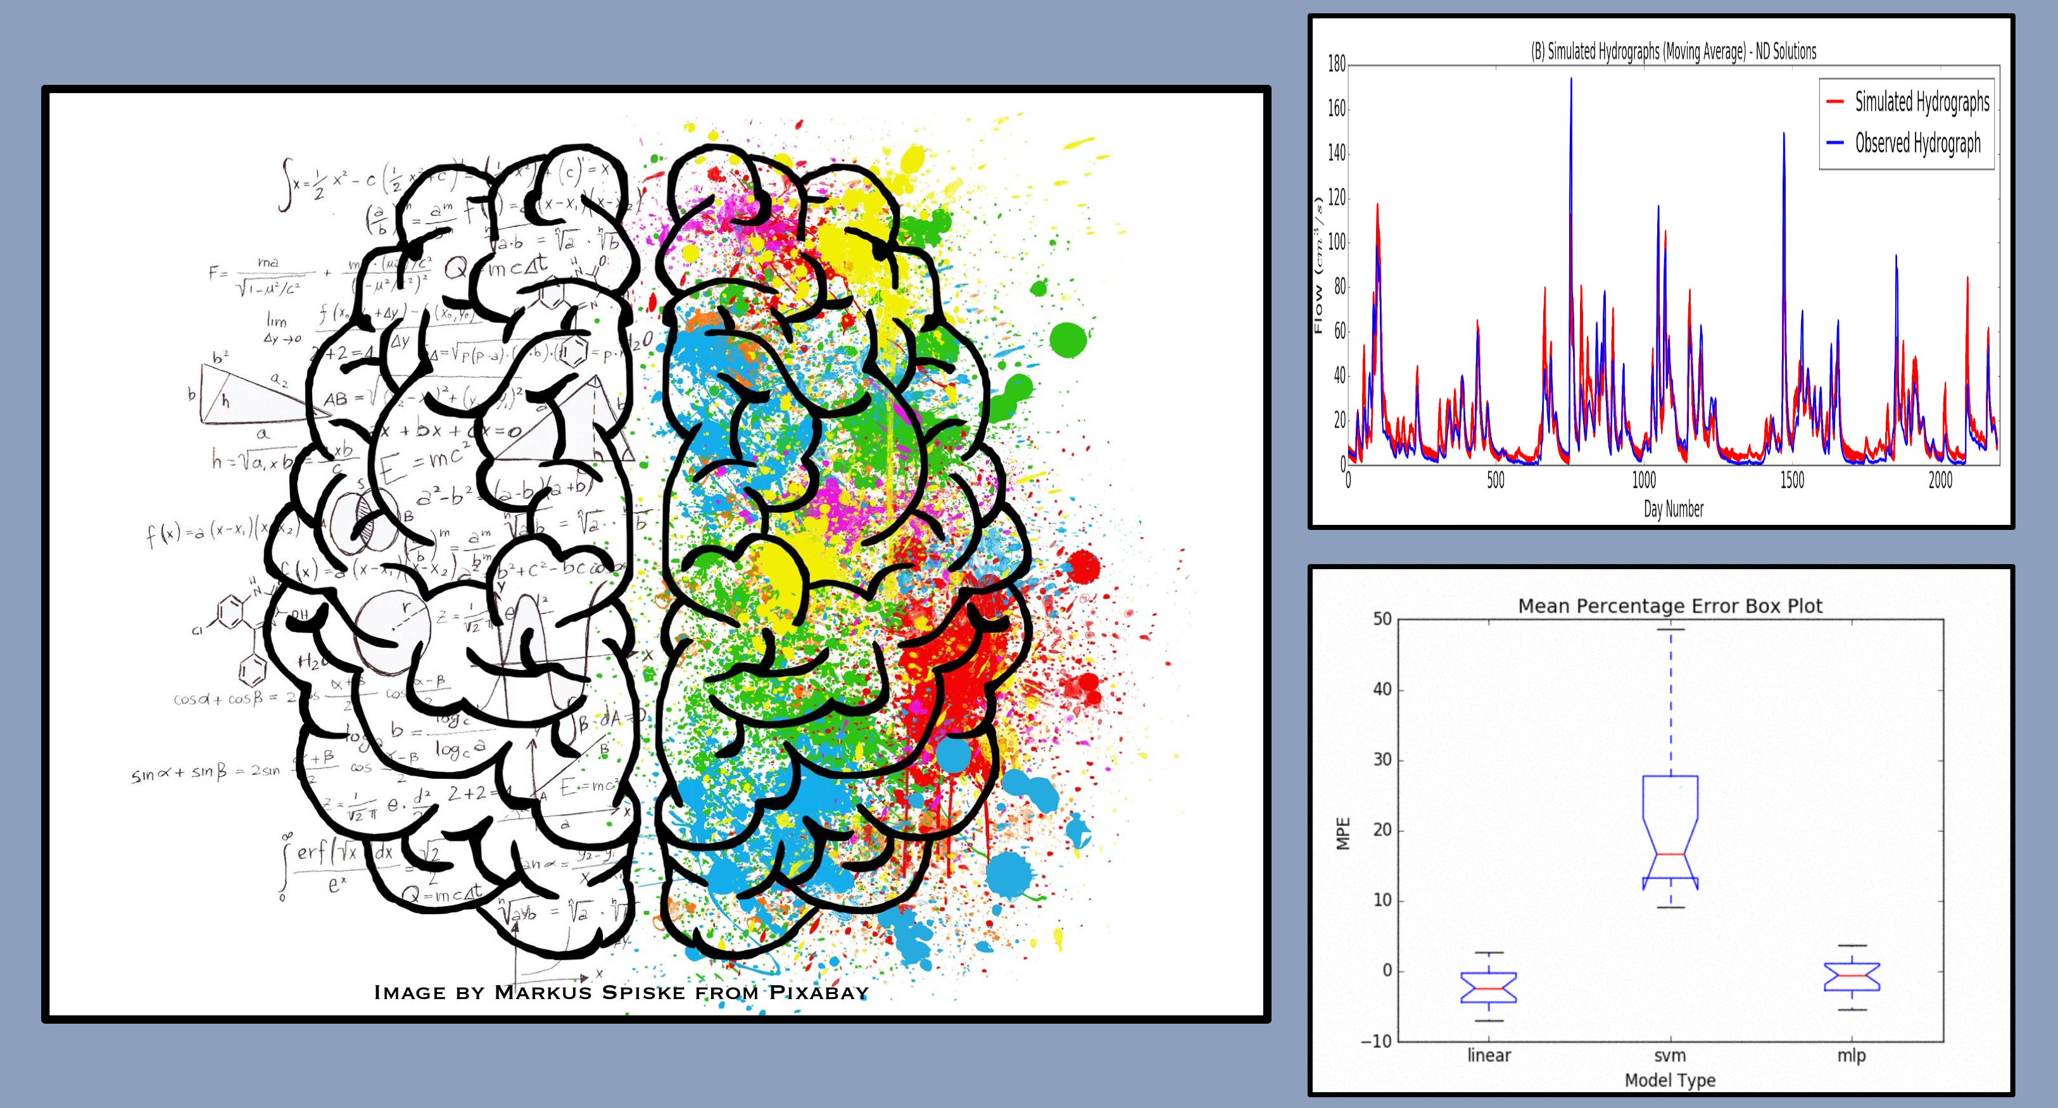The width and height of the screenshot is (2058, 1108).
Task: Click the Day Number axis label
Action: [1673, 509]
